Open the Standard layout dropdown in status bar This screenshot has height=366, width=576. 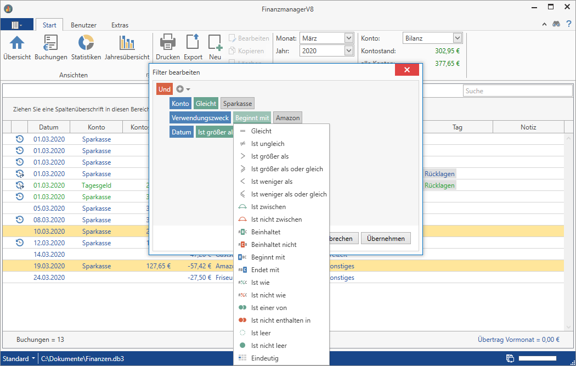tap(18, 358)
